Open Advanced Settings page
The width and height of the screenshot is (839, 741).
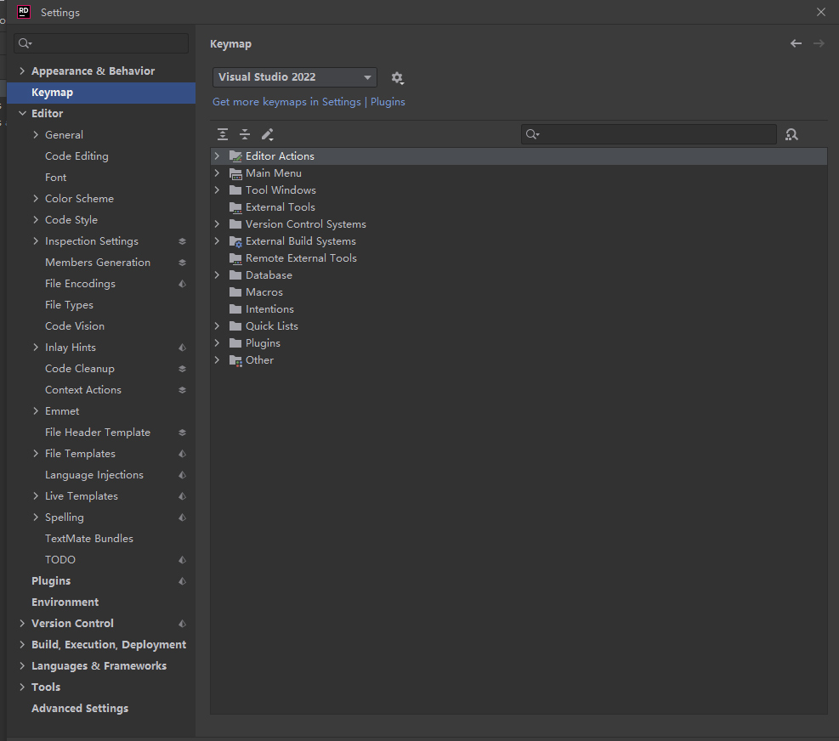click(x=79, y=708)
